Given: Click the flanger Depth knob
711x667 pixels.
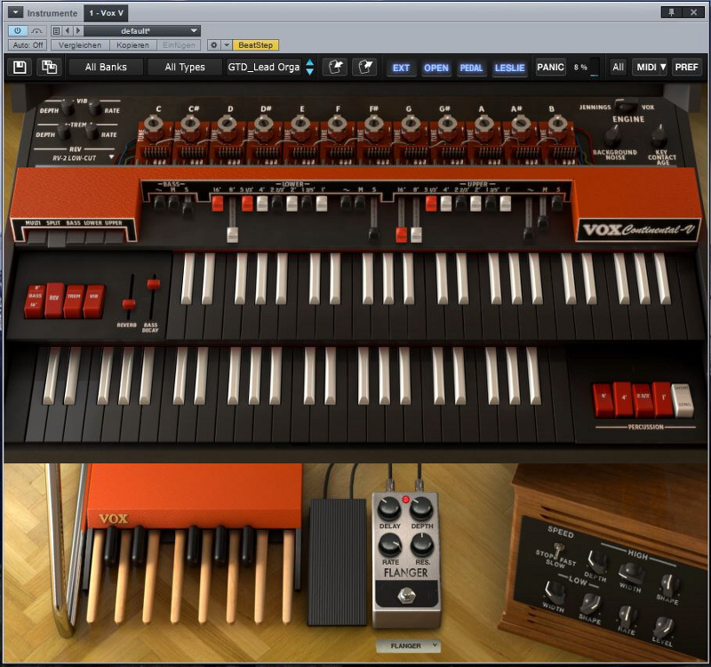Looking at the screenshot, I should click(421, 508).
